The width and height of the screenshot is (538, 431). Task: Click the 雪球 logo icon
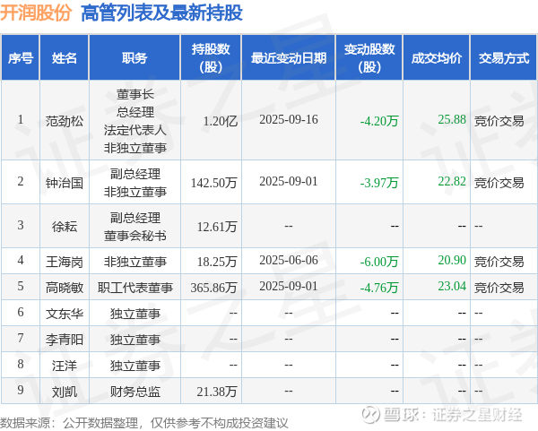[x=370, y=414]
